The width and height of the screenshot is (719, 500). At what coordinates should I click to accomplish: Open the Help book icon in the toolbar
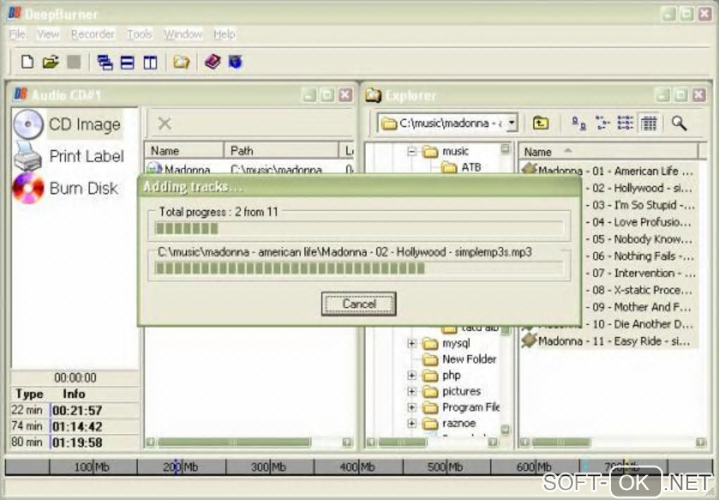point(212,61)
